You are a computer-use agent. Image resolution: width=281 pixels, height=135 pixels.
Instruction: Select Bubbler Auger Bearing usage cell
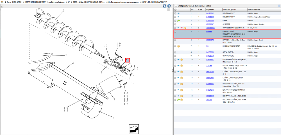256,24
